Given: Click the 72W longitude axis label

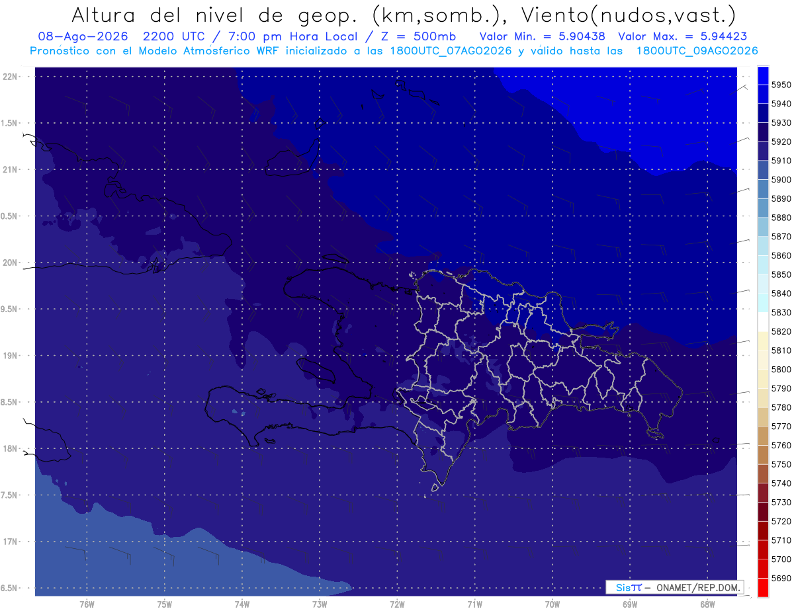Looking at the screenshot, I should 397,604.
